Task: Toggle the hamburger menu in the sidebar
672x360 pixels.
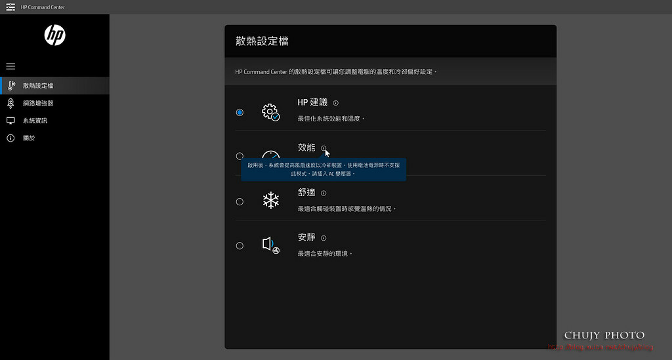Action: 10,66
